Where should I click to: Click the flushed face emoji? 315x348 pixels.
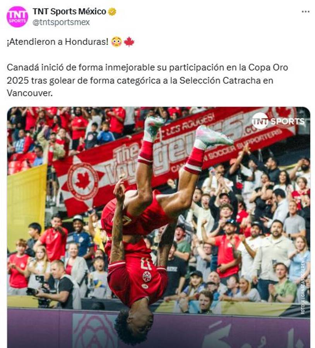(116, 42)
